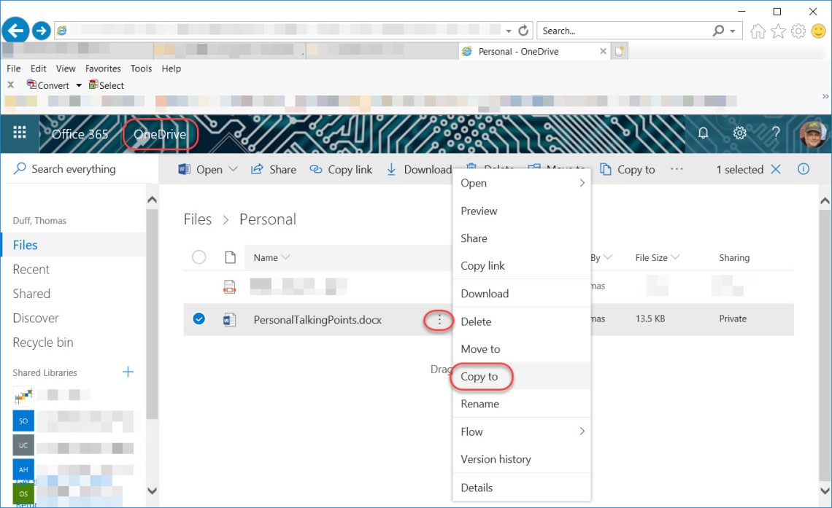832x508 pixels.
Task: Choose Copy to in the context menu
Action: pos(479,377)
